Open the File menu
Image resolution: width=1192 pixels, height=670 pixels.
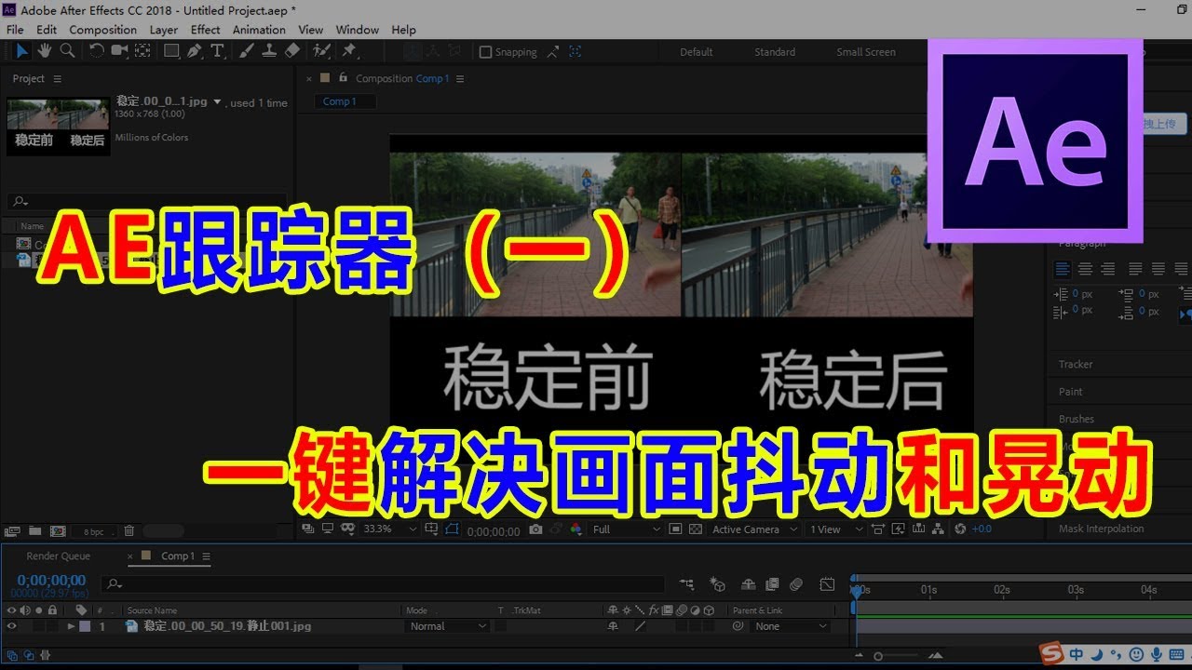15,30
